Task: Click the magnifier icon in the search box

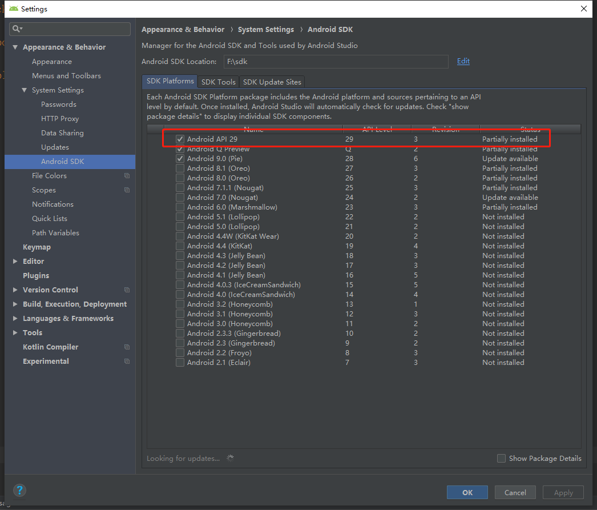Action: point(15,29)
